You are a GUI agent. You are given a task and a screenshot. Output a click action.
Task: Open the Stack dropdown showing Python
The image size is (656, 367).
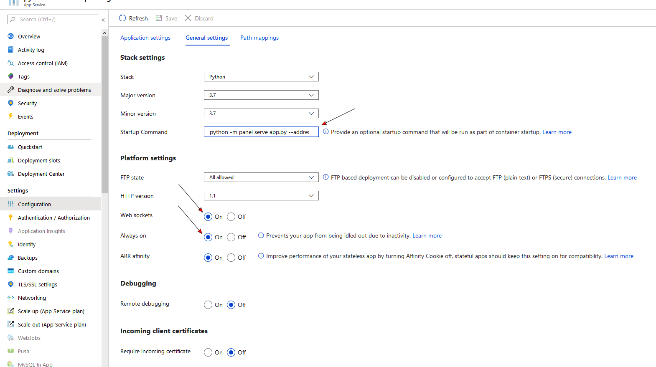click(x=261, y=77)
